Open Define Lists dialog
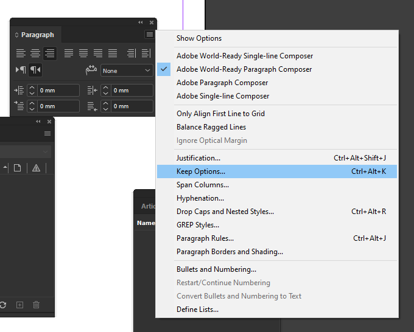414x332 pixels. 277,310
